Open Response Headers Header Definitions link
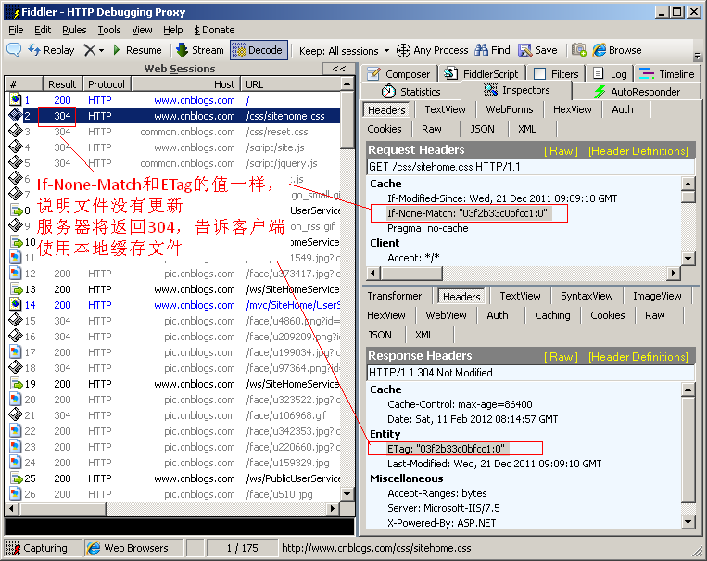 point(638,357)
